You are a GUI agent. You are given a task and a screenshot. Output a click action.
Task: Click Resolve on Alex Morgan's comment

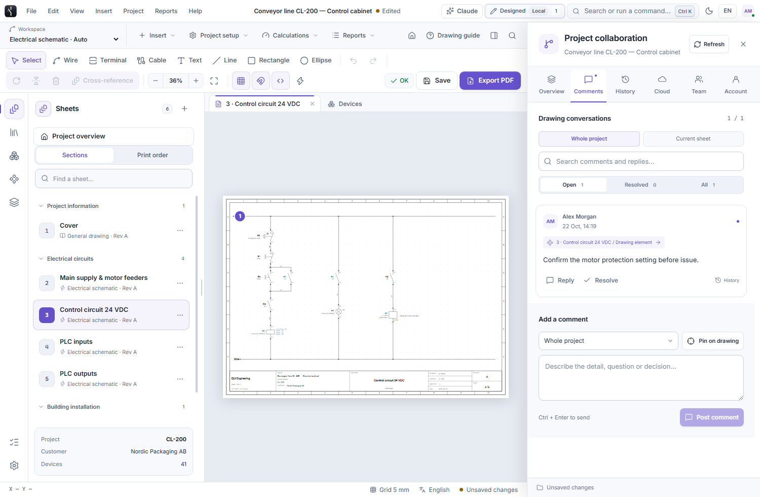click(601, 280)
